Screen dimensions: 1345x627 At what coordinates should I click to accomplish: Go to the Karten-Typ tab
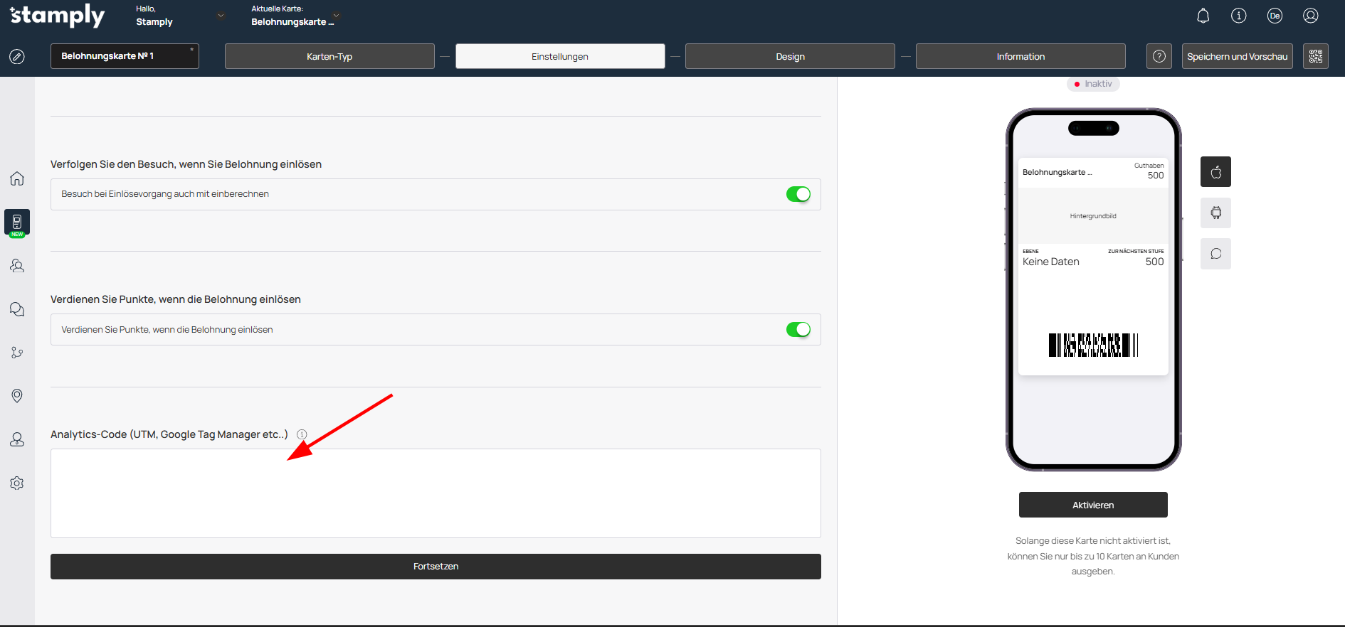329,56
